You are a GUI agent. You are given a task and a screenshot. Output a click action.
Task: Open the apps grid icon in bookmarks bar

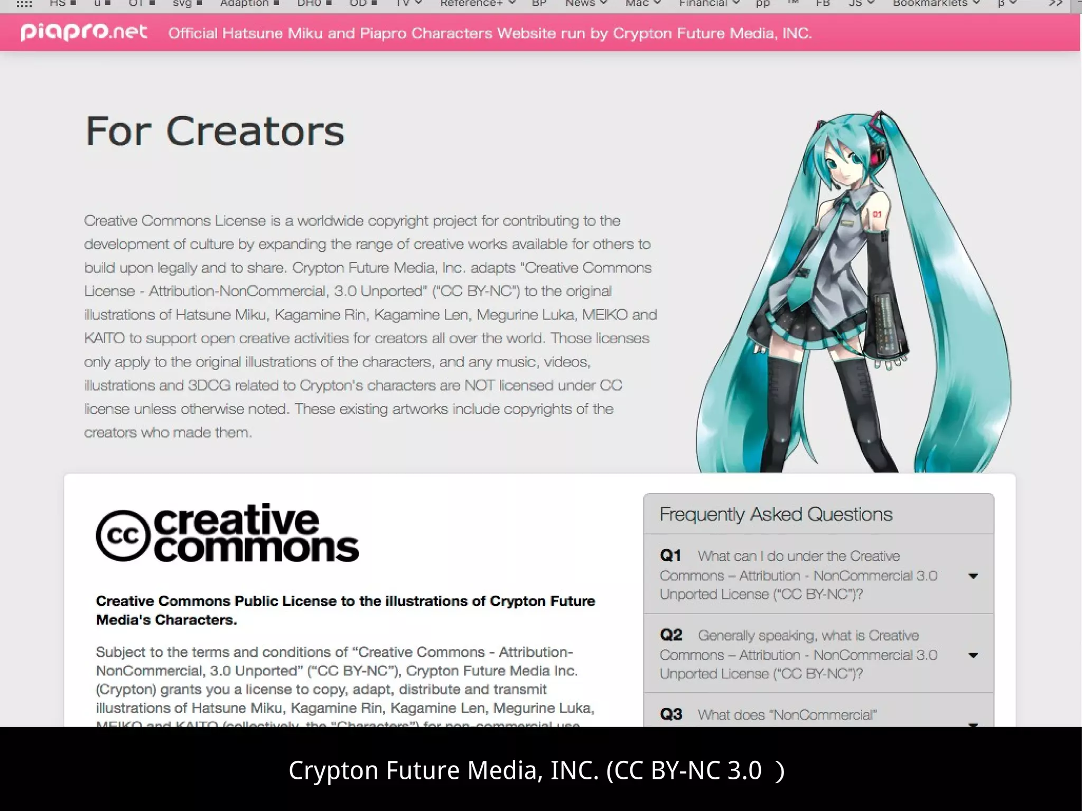tap(24, 4)
